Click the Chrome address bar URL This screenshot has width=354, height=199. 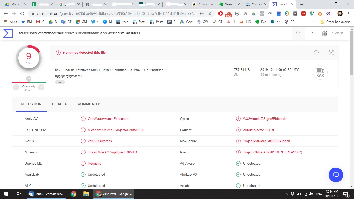tap(116, 13)
